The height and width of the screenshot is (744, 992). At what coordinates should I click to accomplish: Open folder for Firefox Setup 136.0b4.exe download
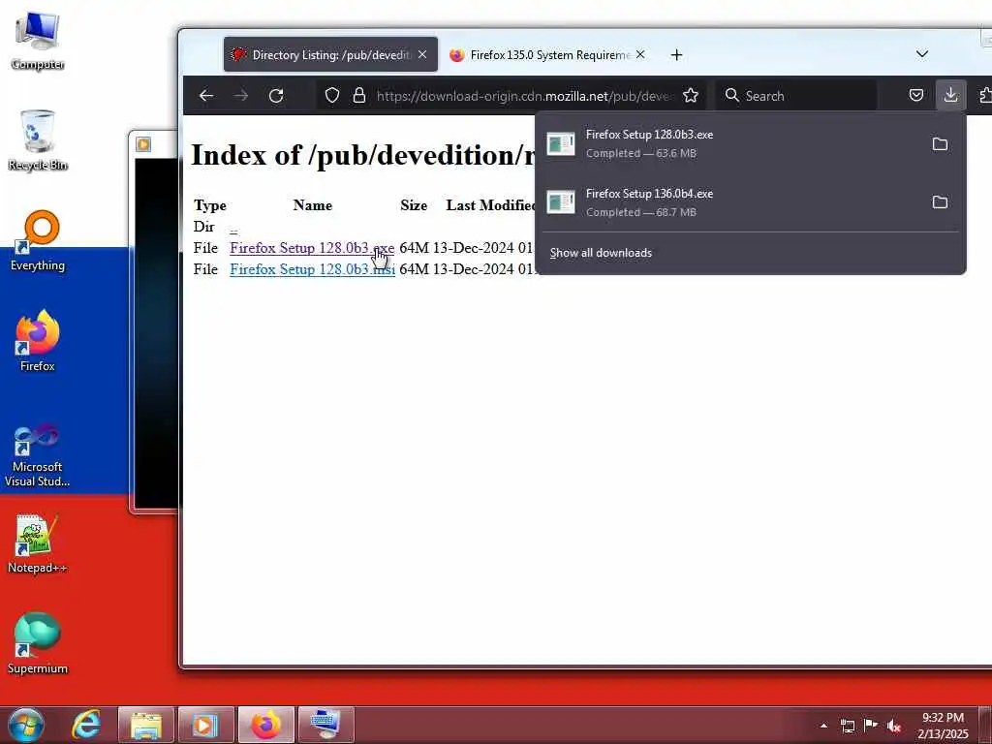(x=940, y=202)
